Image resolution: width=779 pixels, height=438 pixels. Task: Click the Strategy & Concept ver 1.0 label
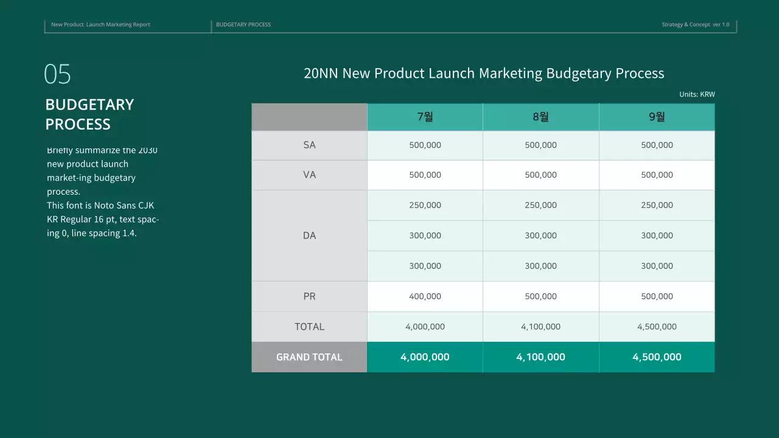coord(696,24)
